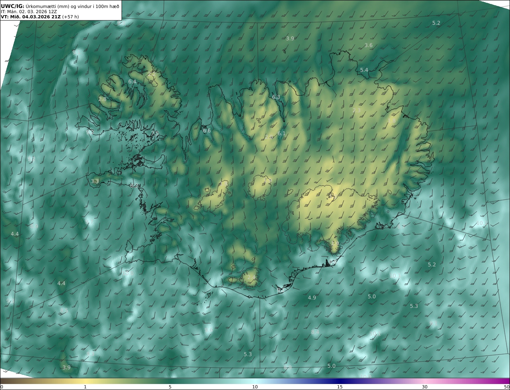Click the '15' tick on the color scale
This screenshot has height=390, width=510.
pyautogui.click(x=340, y=387)
